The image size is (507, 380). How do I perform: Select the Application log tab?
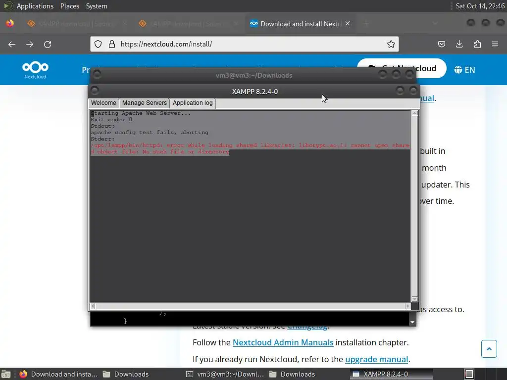(x=193, y=103)
